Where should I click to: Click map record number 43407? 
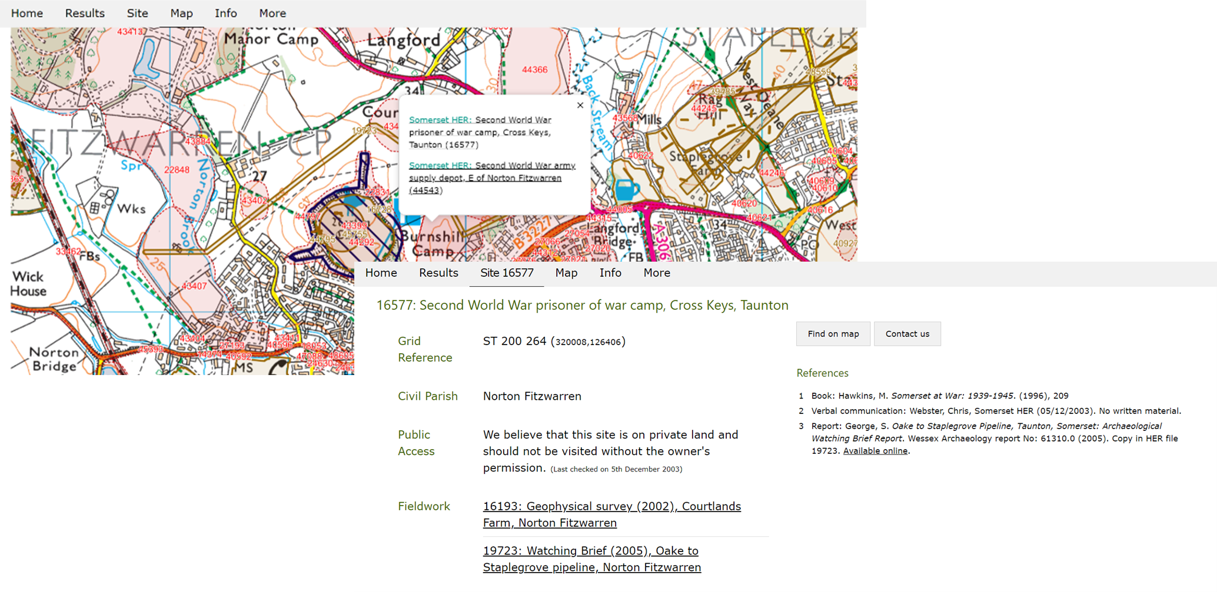194,286
